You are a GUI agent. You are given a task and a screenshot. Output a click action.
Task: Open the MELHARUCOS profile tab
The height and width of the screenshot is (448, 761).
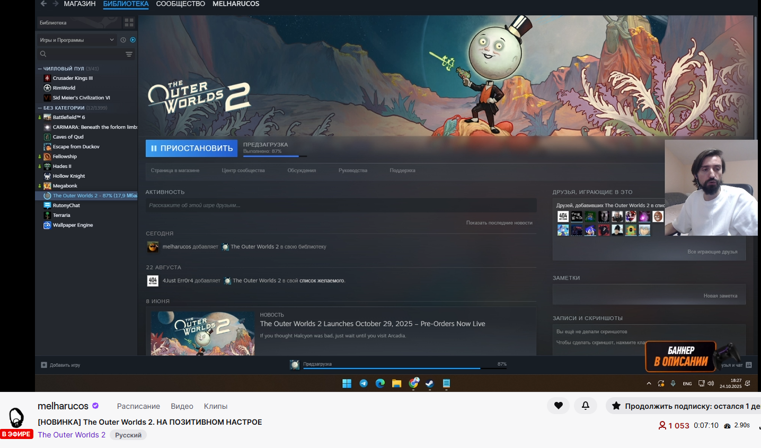click(x=236, y=4)
